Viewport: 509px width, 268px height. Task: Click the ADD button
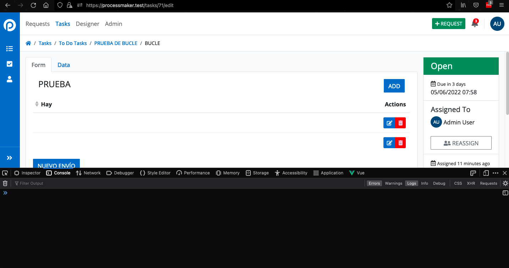coord(394,85)
